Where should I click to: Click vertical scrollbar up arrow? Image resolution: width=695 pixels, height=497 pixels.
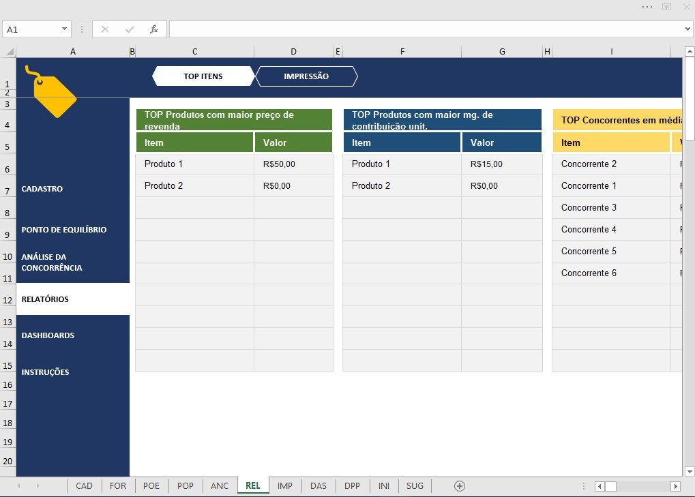(x=690, y=51)
